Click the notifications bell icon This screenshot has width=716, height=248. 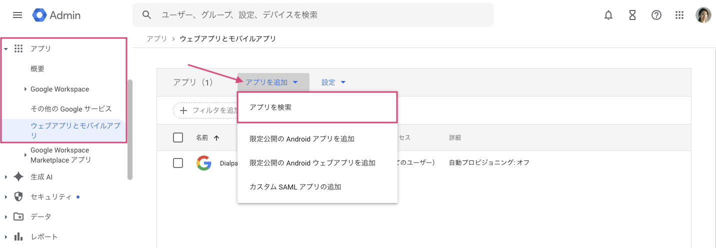coord(608,15)
